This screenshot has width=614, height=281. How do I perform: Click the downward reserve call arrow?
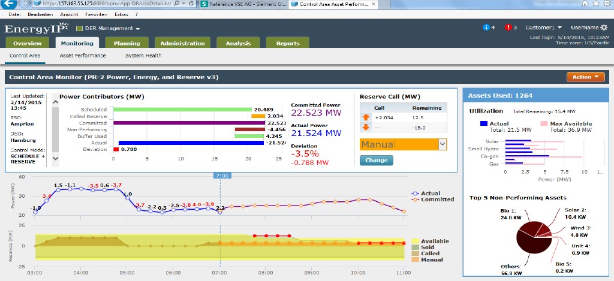tap(365, 127)
